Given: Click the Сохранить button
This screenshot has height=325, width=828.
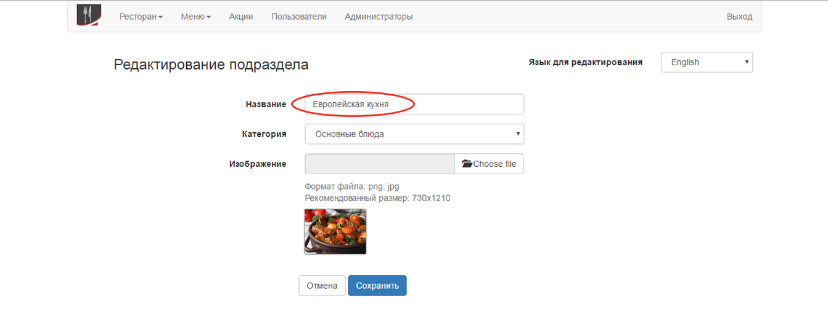Looking at the screenshot, I should coord(377,286).
